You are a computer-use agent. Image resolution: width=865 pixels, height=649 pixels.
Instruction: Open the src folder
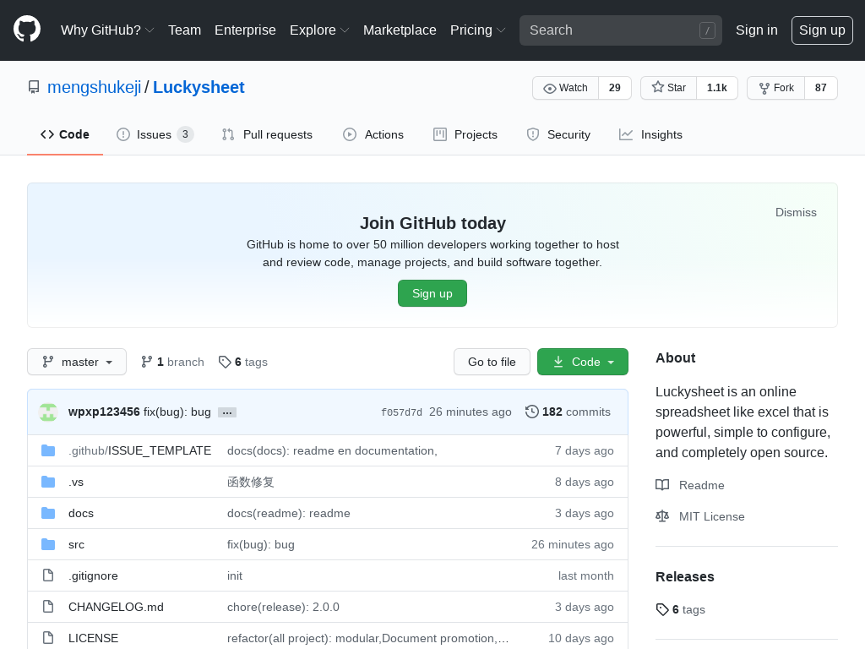coord(76,545)
